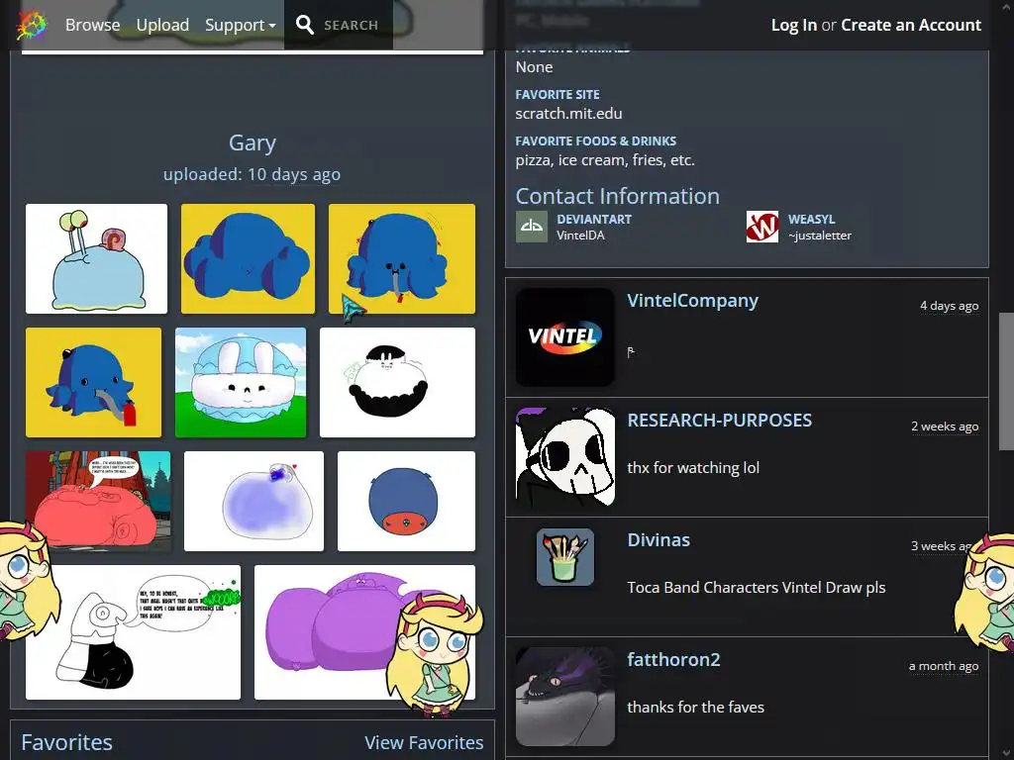Click the Favorites section heading
Image resolution: width=1014 pixels, height=760 pixels.
pos(66,742)
